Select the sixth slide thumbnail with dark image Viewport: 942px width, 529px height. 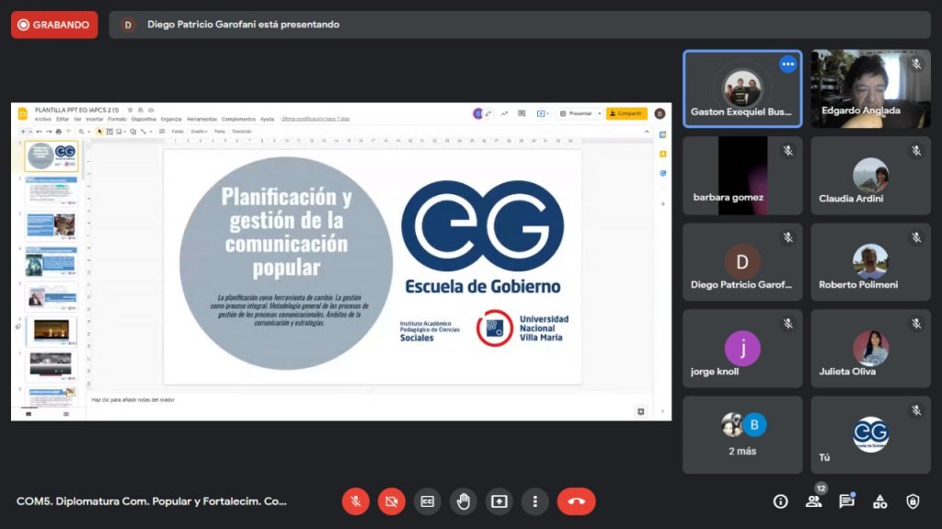(51, 329)
